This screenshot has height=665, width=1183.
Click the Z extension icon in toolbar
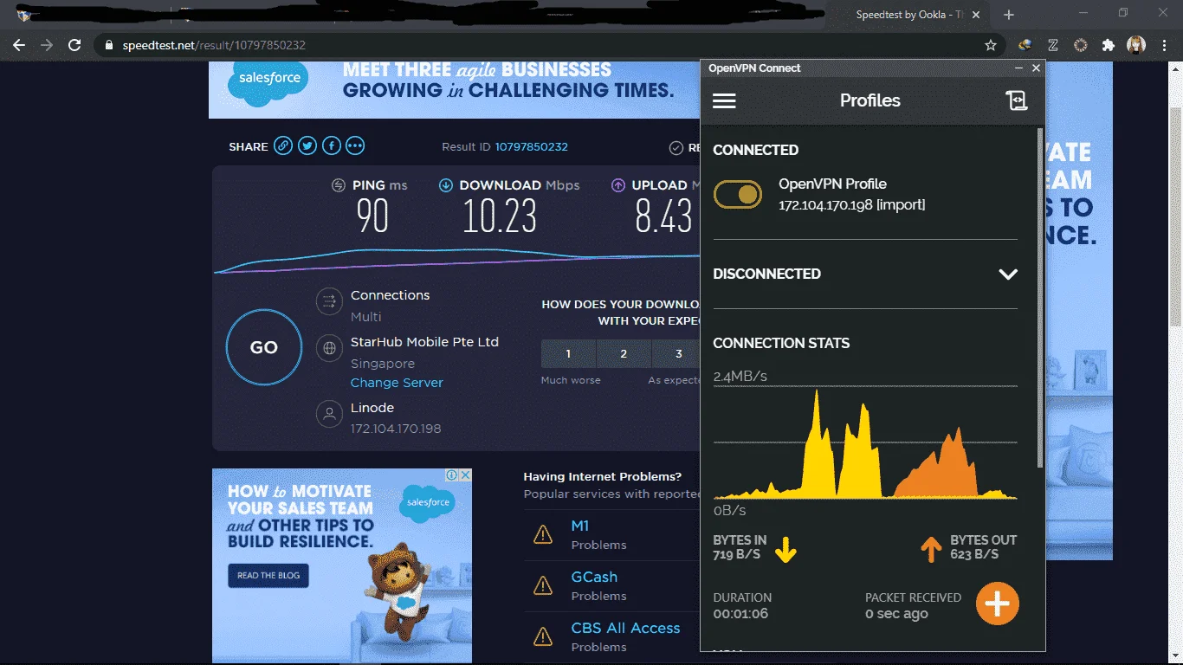1053,45
